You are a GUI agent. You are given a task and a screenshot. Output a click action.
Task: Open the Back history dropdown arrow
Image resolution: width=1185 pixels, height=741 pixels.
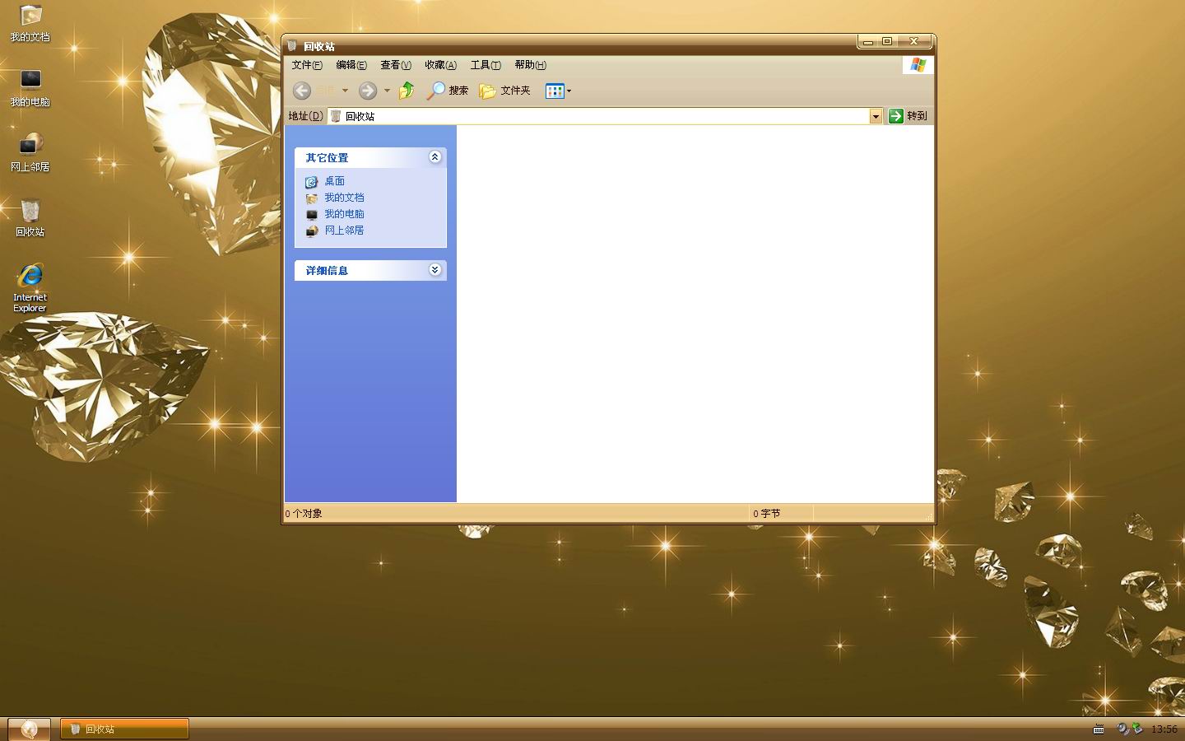(x=345, y=91)
